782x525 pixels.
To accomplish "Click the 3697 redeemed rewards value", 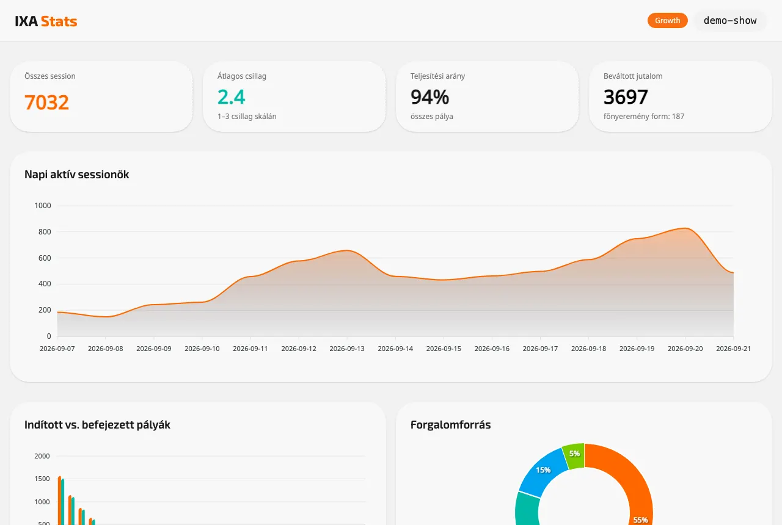I will coord(626,96).
